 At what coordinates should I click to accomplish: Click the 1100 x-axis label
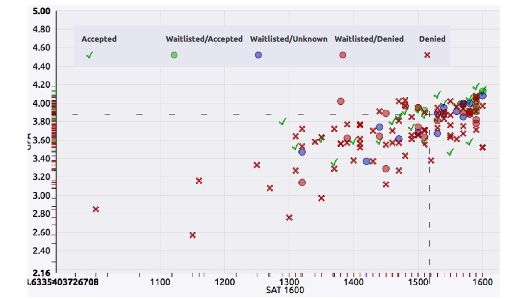[x=160, y=282]
